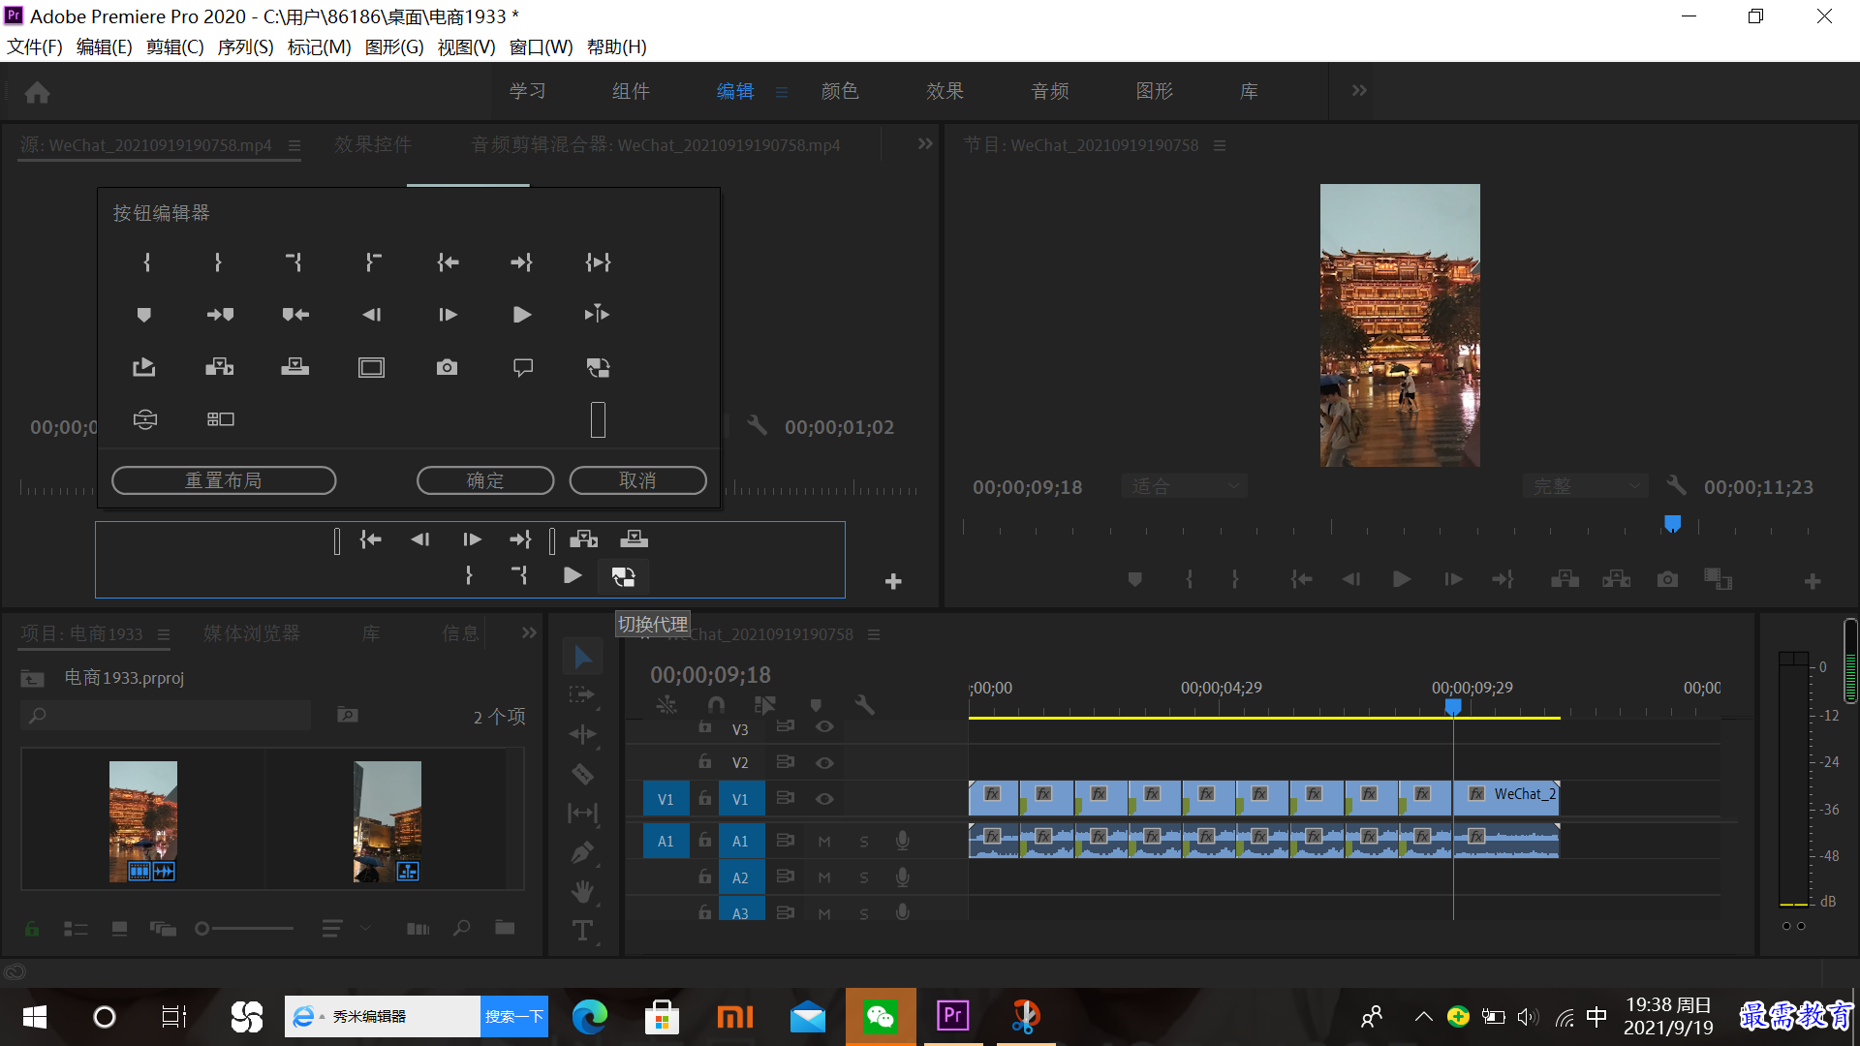This screenshot has width=1860, height=1046.
Task: Click the Step Back icon in button editor
Action: coord(371,315)
